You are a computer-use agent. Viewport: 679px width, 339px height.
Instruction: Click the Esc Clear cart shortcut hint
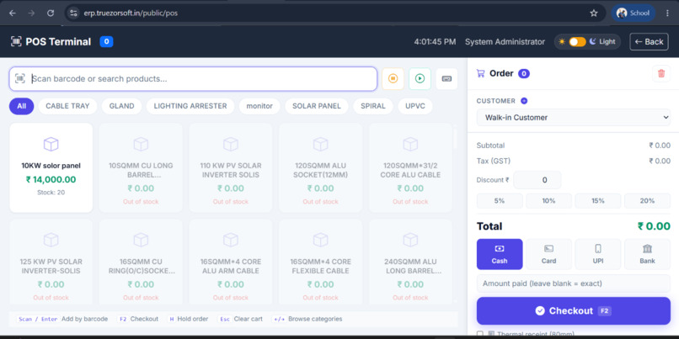coord(240,319)
